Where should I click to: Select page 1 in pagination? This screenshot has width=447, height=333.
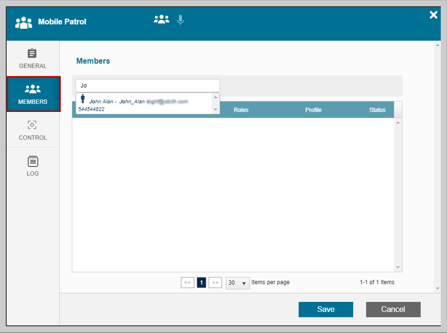click(201, 283)
